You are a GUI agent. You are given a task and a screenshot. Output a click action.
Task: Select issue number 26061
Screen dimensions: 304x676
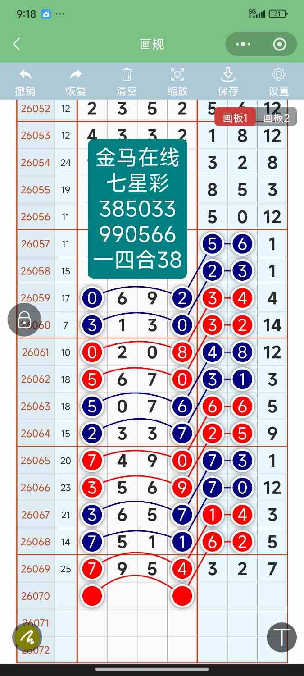[36, 352]
